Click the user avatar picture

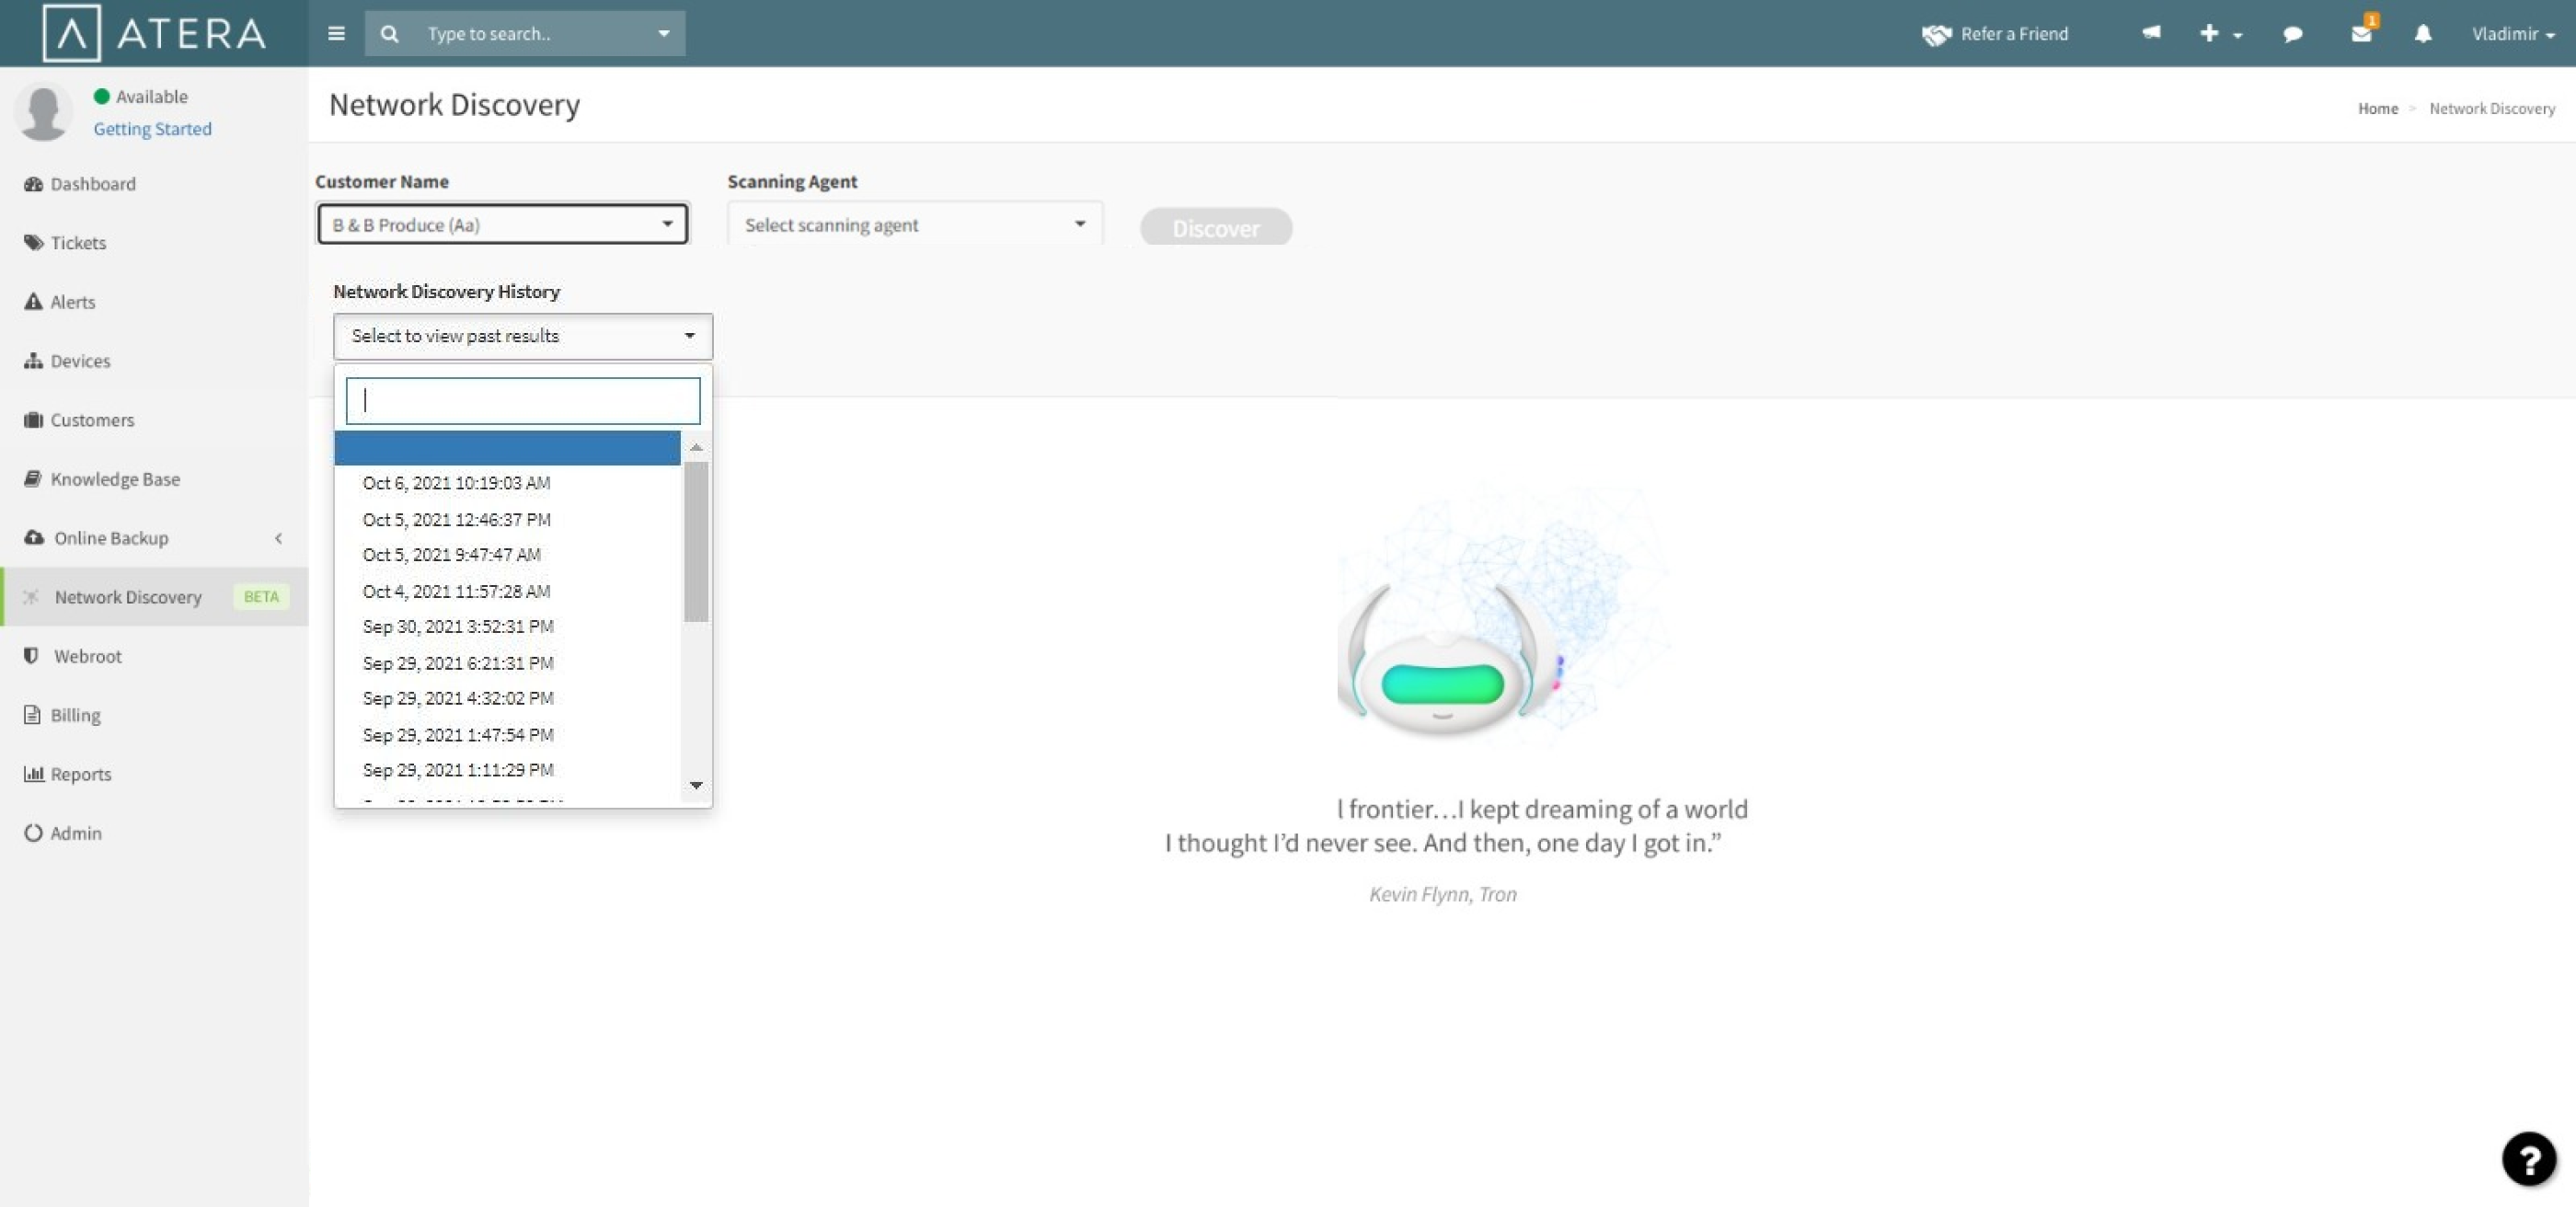pos(44,111)
